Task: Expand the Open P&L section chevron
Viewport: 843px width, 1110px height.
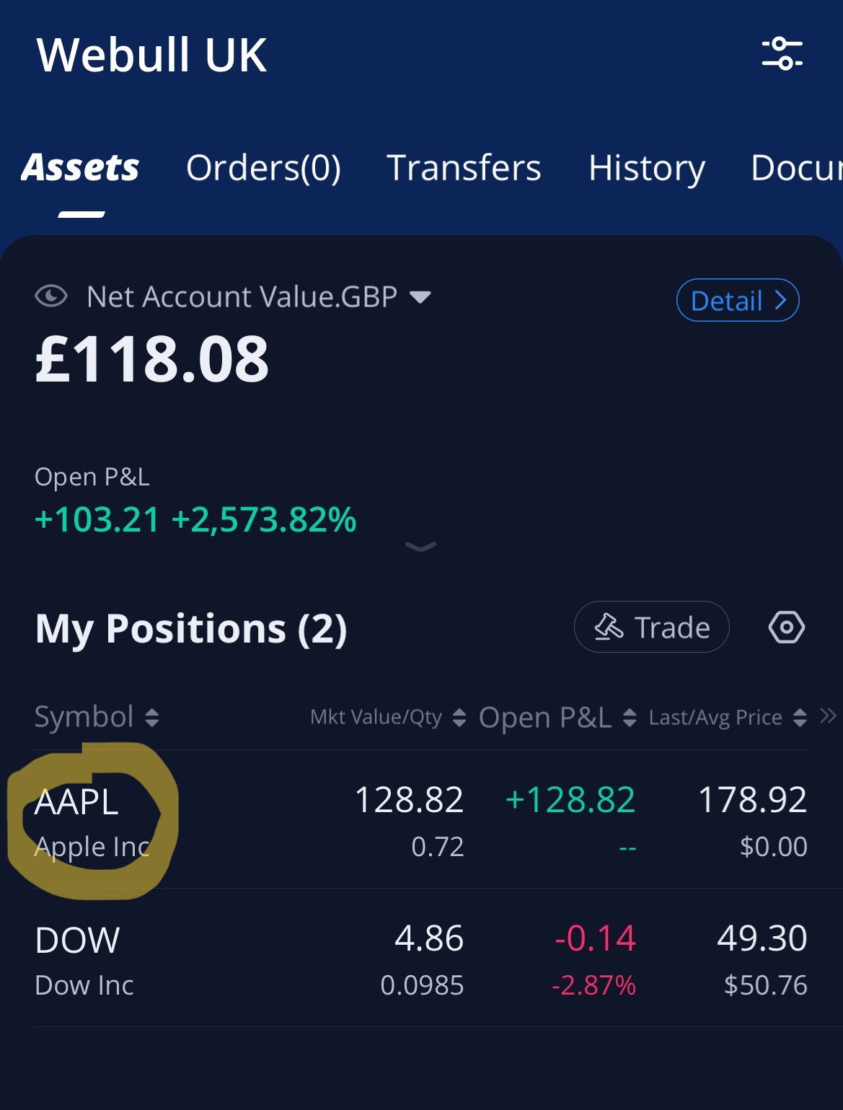Action: coord(420,547)
